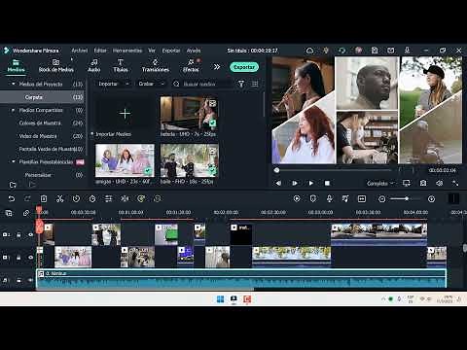Open the Herramientas menu
Image resolution: width=467 pixels, height=350 pixels.
coord(127,51)
